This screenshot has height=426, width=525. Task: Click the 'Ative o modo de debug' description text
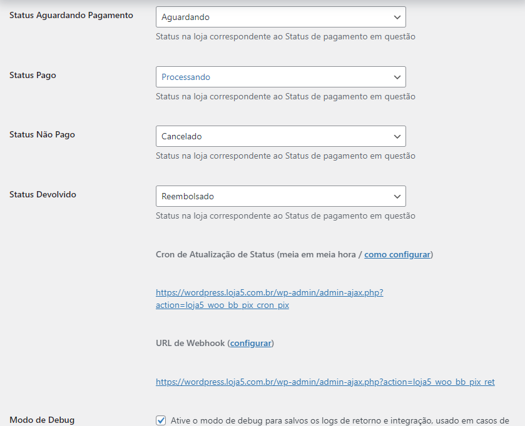[x=340, y=420]
